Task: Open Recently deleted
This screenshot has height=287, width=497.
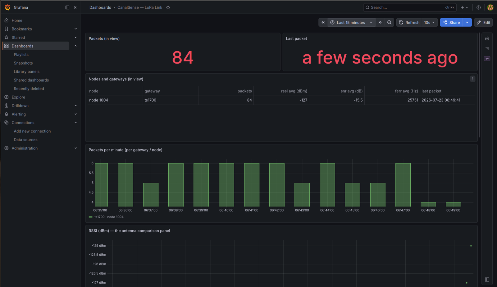Action: 29,89
